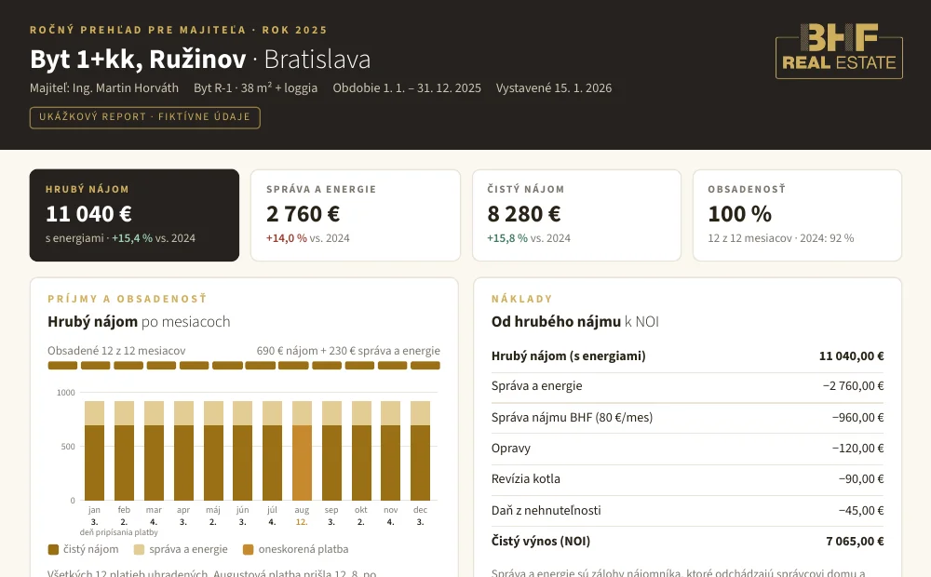Click 'Obdobie 1. 1. – 31. 12. 2025' text
The width and height of the screenshot is (931, 577).
(407, 87)
